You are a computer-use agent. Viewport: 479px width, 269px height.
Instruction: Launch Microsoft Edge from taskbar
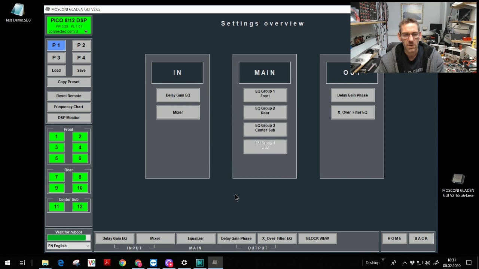[61, 263]
